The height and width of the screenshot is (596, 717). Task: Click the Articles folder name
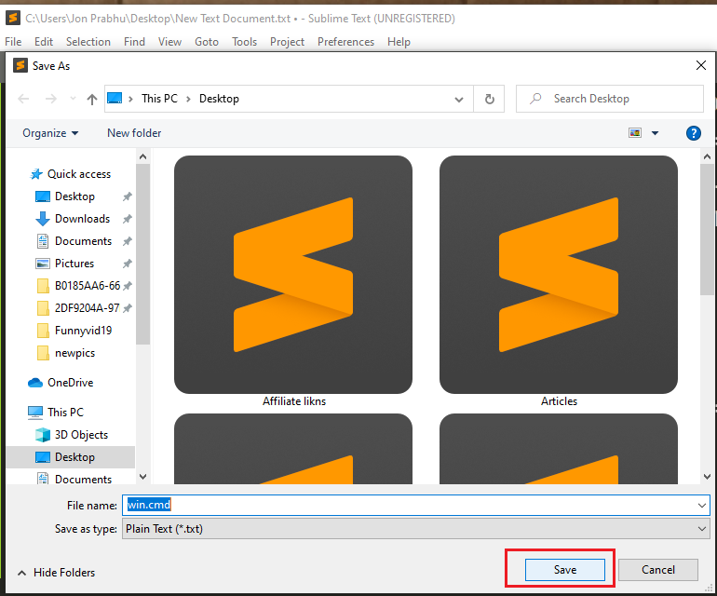point(559,401)
